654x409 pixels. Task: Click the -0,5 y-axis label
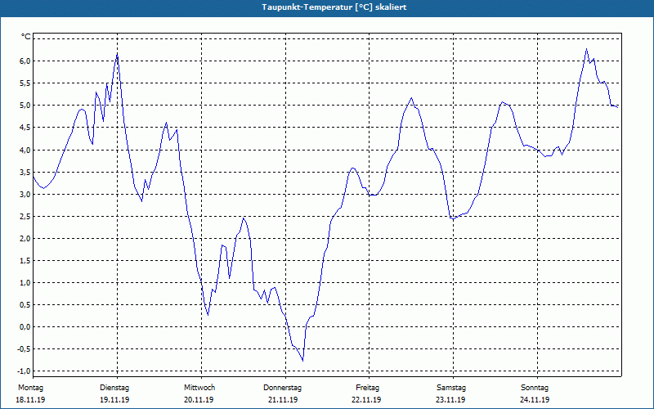pyautogui.click(x=24, y=349)
